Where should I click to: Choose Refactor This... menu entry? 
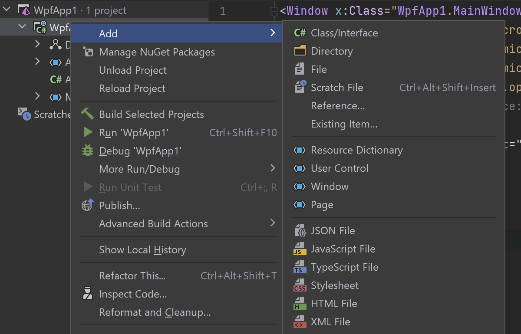click(132, 276)
